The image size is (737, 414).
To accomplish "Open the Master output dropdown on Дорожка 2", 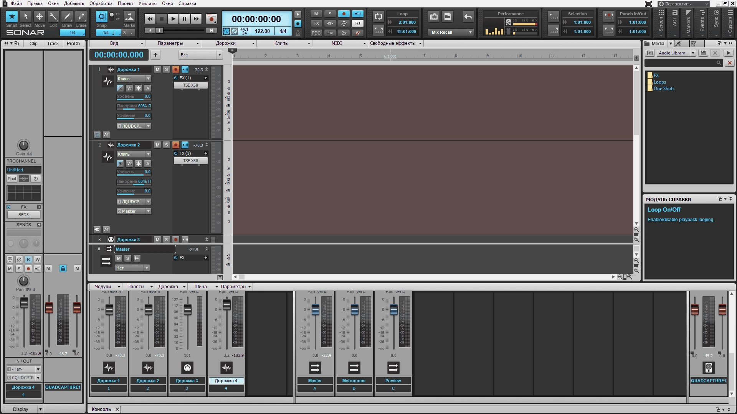I will [x=134, y=211].
